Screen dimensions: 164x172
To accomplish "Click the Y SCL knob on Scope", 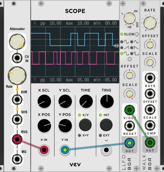I will point(65,101).
